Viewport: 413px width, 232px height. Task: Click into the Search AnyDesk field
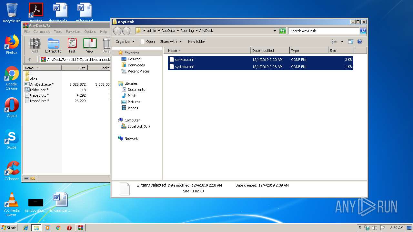pos(324,31)
